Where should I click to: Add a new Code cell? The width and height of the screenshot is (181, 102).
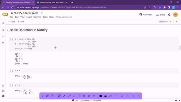[12, 22]
